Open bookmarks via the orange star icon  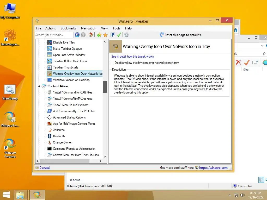tap(105, 35)
